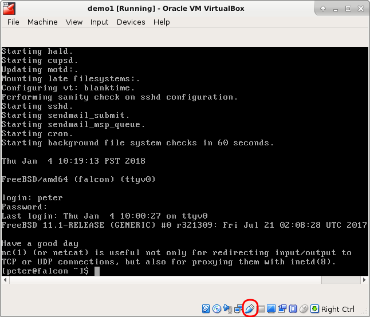Click the 'Have a good day' line
Screen dimensions: 370x317
click(40, 243)
